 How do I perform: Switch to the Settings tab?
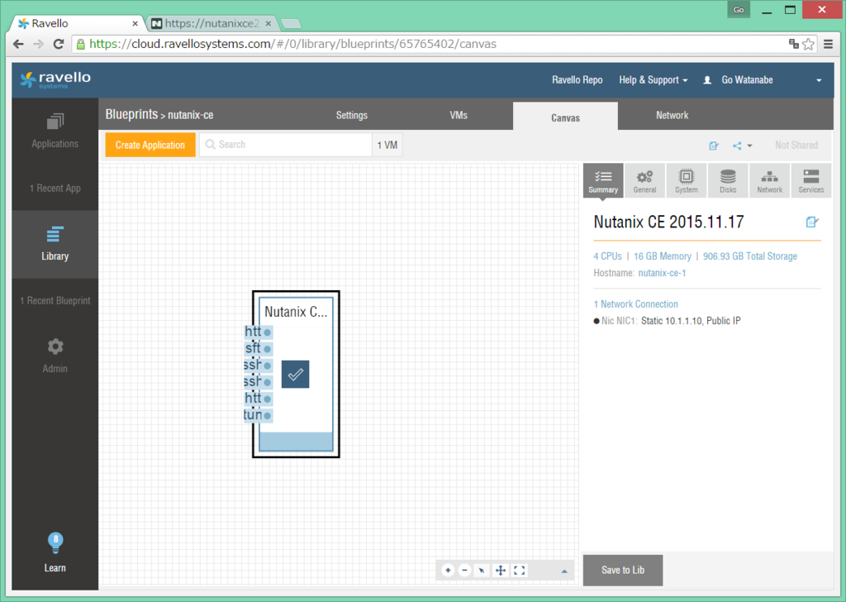352,115
